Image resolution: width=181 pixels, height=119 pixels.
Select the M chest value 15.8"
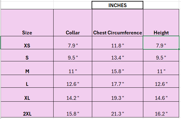click(x=117, y=68)
